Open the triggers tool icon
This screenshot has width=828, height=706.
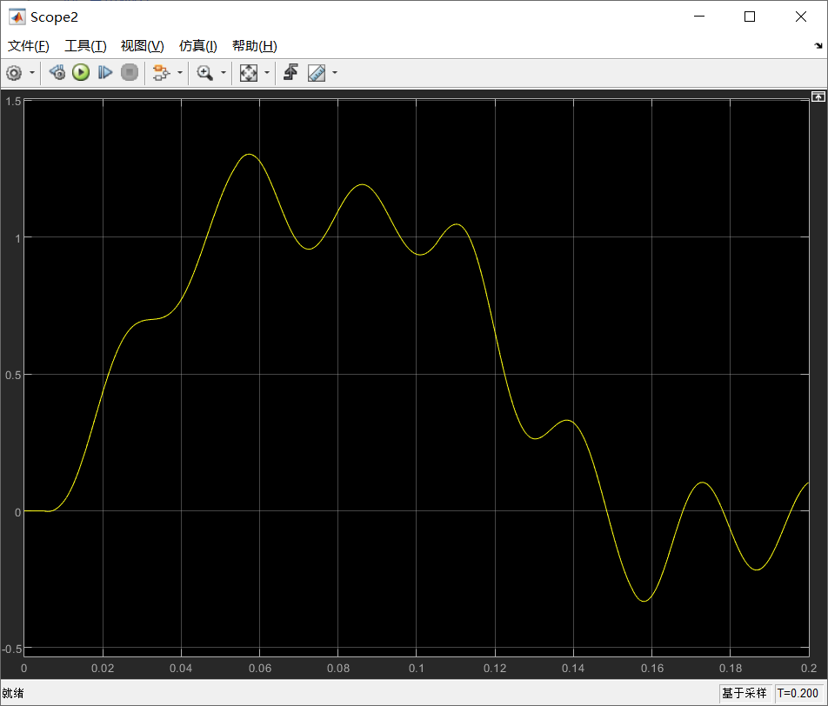point(290,72)
